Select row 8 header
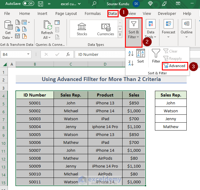Image resolution: width=200 pixels, height=190 pixels. click(4, 127)
